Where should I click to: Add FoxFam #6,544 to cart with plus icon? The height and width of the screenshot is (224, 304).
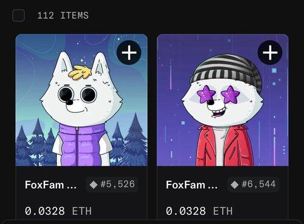pyautogui.click(x=270, y=53)
